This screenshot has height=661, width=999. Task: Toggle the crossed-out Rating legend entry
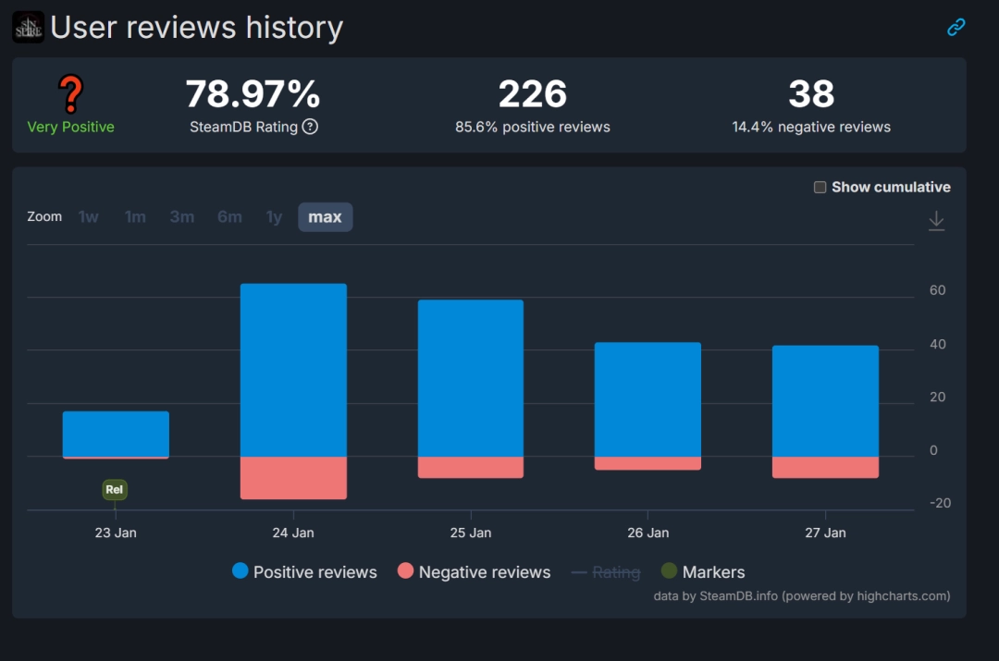click(x=606, y=571)
